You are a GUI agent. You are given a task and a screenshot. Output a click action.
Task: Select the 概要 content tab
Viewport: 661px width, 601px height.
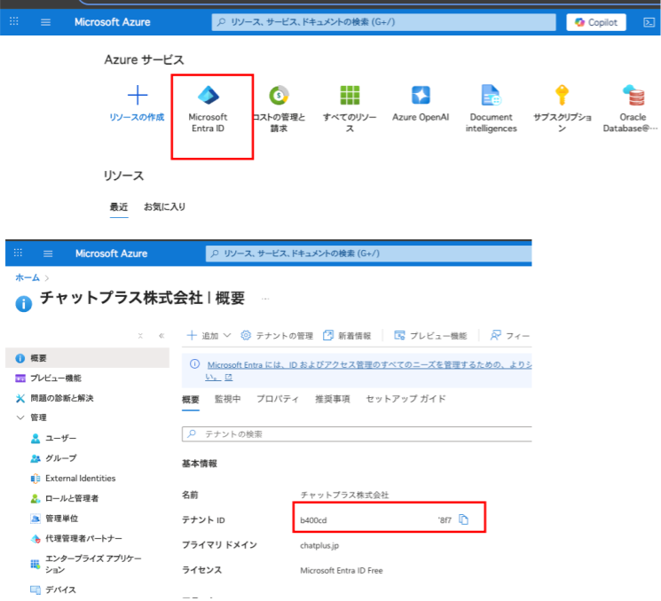click(x=191, y=399)
